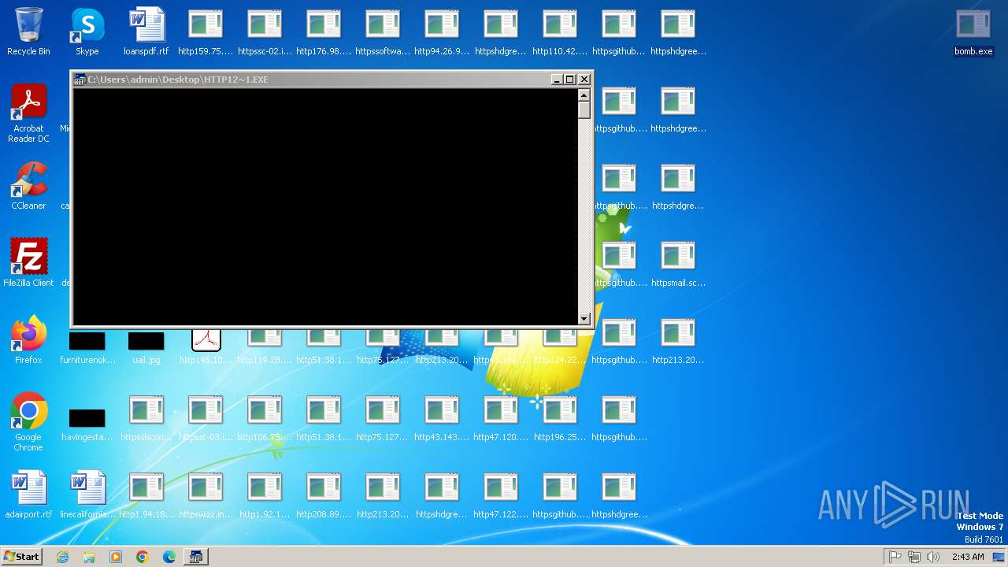Select the http146.10 PDF file
1008x567 pixels.
pos(206,346)
